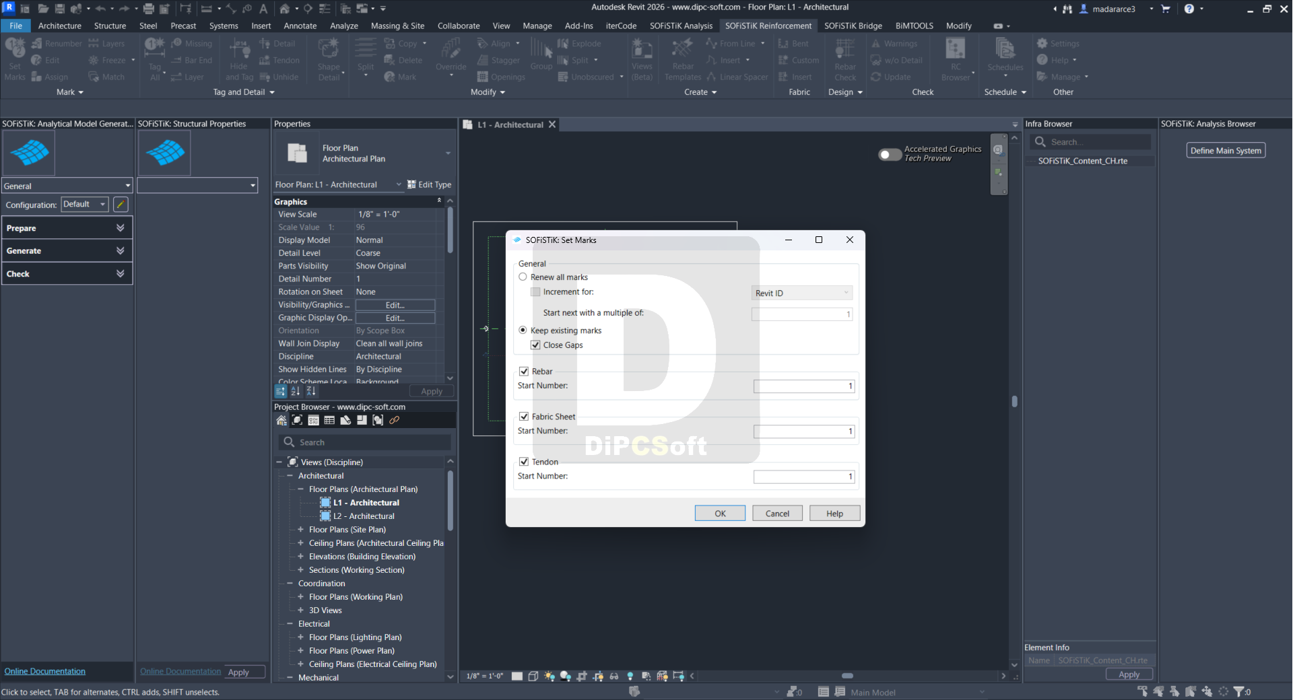
Task: Open the SOFiSTiK Analysis ribbon tab
Action: [681, 26]
